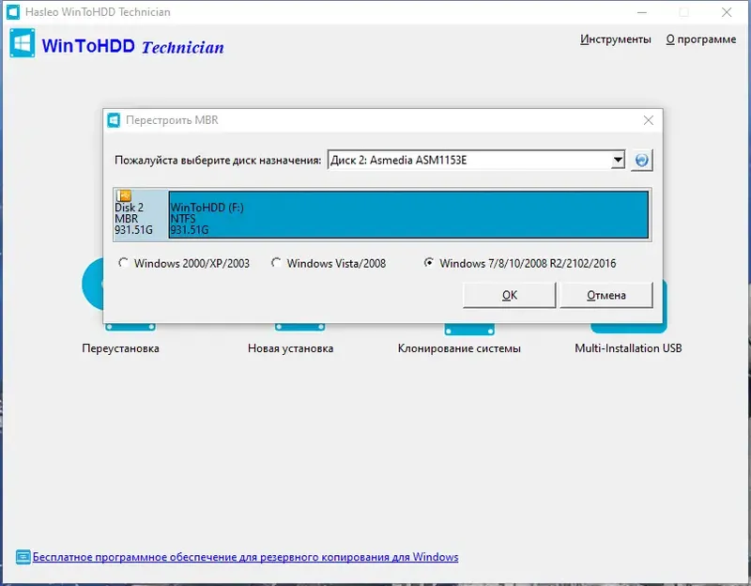Viewport: 751px width, 586px height.
Task: Confirm with the OK button
Action: [x=509, y=295]
